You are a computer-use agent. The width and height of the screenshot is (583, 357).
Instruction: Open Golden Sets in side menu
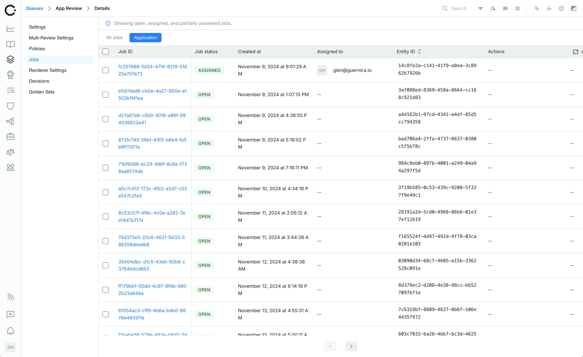pyautogui.click(x=60, y=92)
